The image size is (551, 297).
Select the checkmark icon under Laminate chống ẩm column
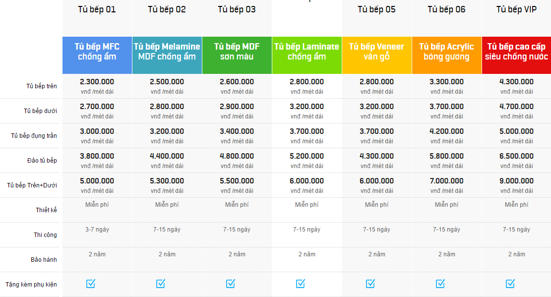pos(301,283)
